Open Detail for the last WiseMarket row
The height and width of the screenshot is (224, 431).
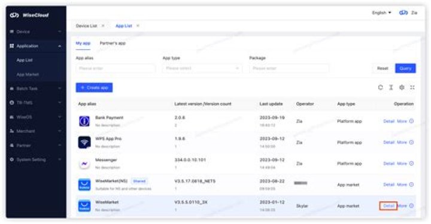pyautogui.click(x=388, y=205)
